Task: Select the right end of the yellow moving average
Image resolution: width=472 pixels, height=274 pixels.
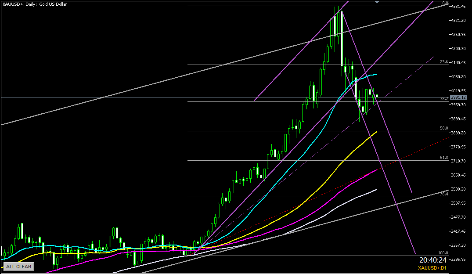Action: coord(376,131)
